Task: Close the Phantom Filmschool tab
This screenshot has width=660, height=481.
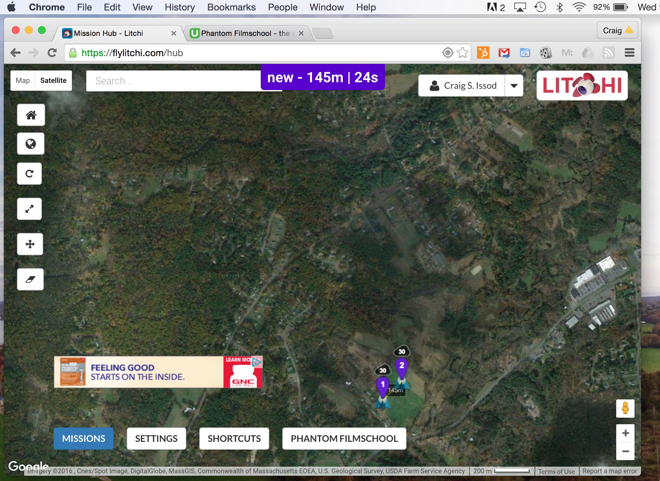Action: [301, 33]
